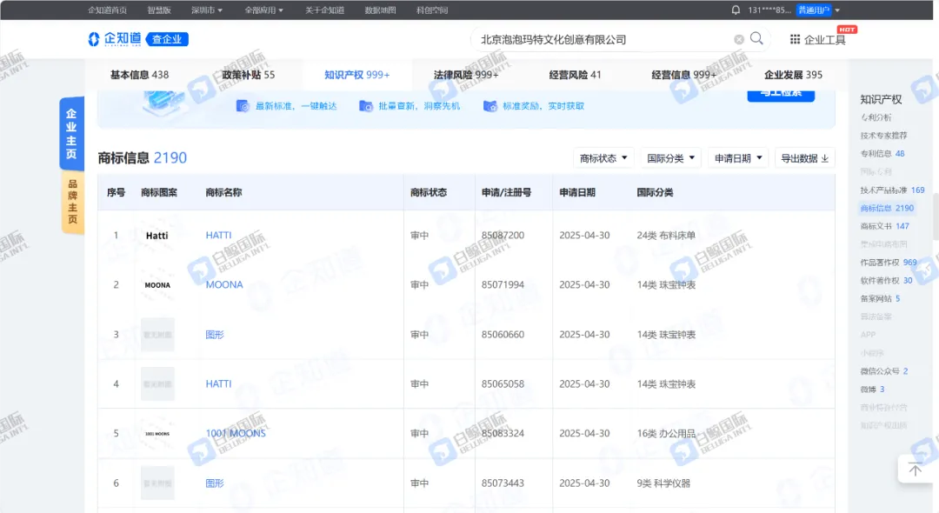Click the 查企业 button
The image size is (939, 513).
(167, 39)
